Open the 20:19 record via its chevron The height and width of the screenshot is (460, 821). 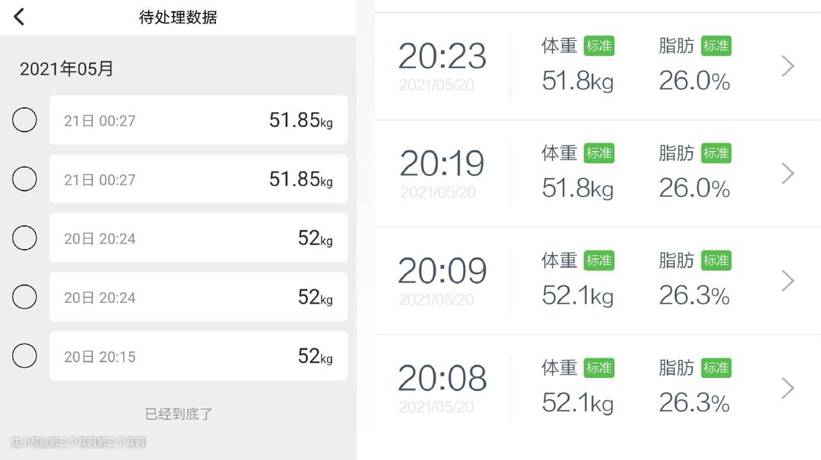[x=788, y=174]
